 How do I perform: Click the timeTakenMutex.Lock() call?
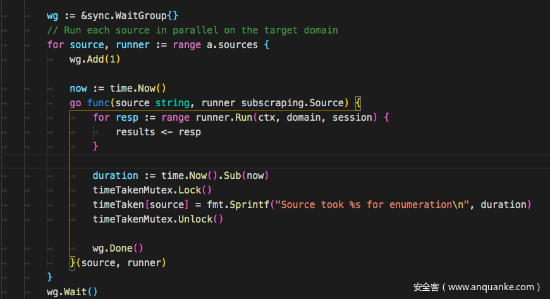pyautogui.click(x=152, y=190)
